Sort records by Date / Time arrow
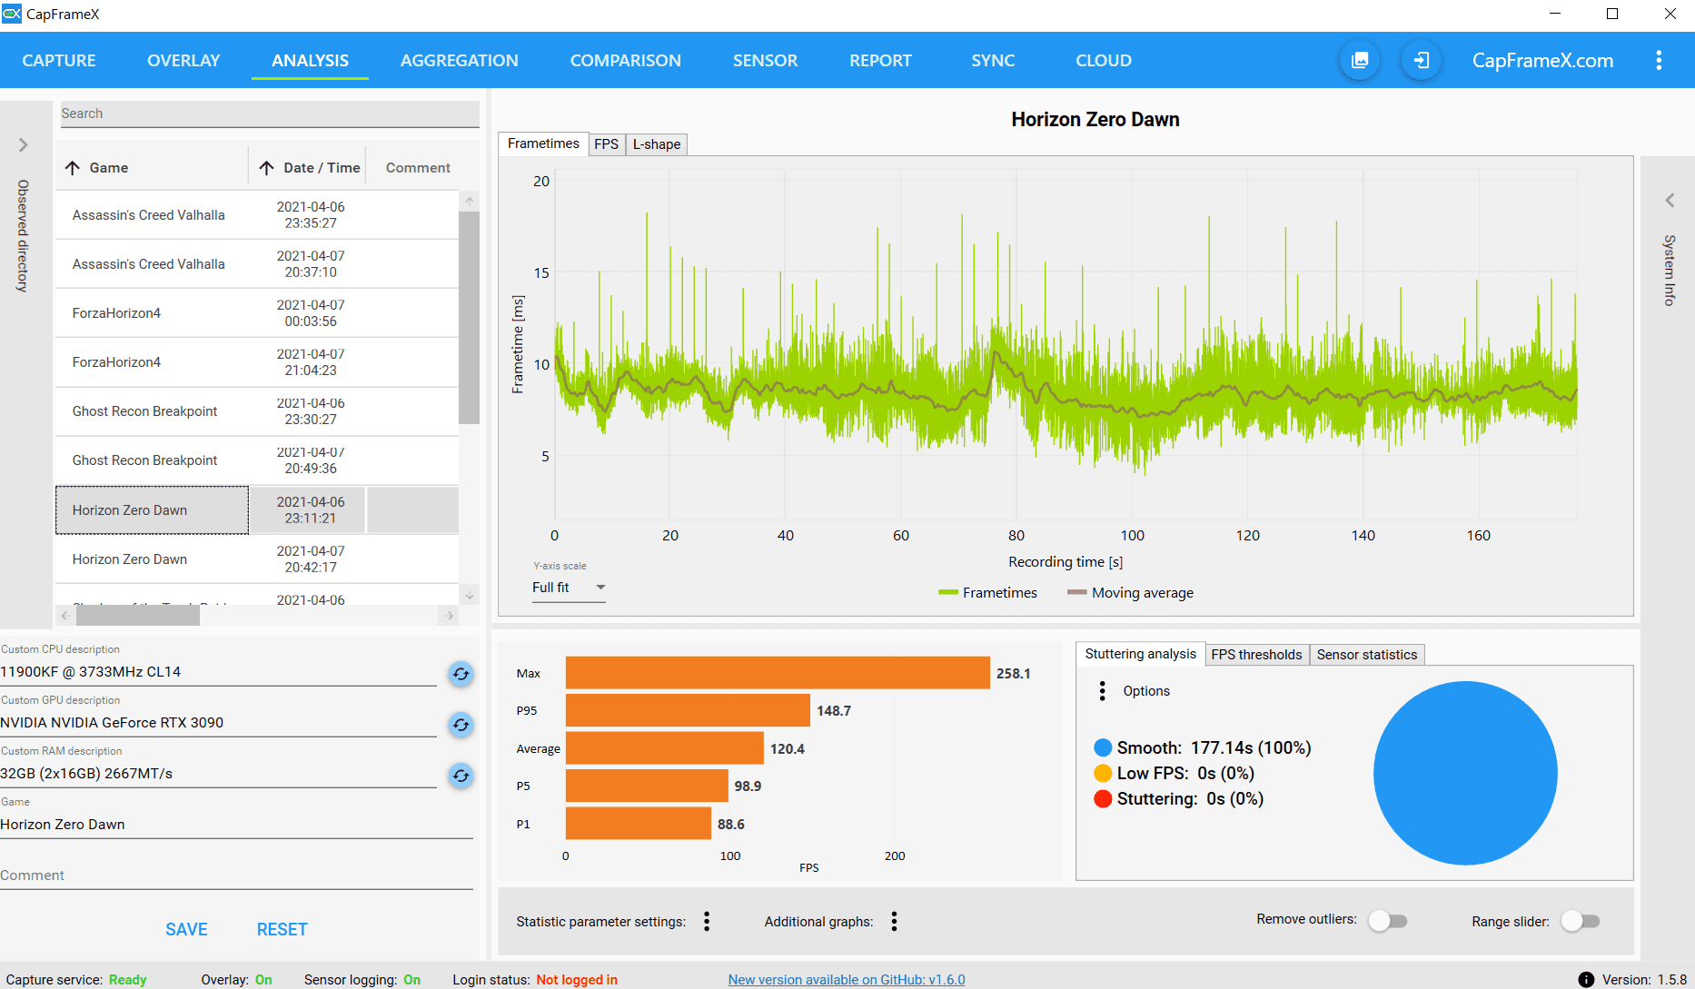This screenshot has width=1695, height=989. pos(266,168)
